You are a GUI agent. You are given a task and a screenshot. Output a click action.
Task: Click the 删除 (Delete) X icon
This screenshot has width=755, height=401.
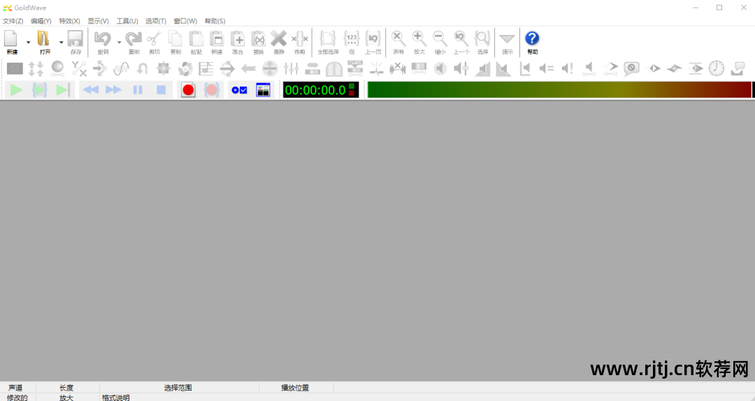[x=279, y=38]
